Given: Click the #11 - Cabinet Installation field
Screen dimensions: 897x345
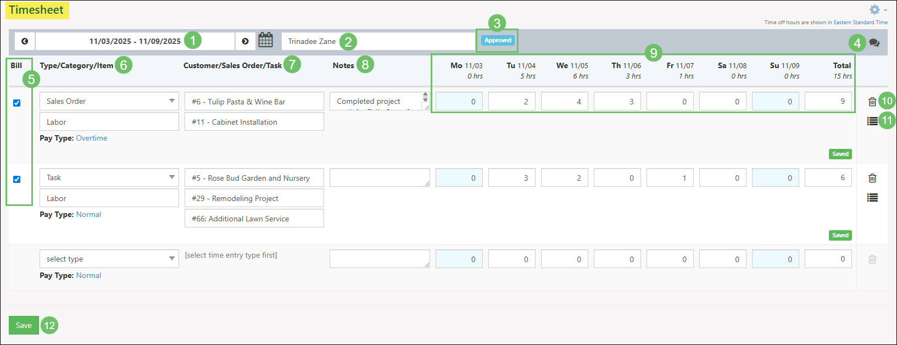Looking at the screenshot, I should 254,122.
